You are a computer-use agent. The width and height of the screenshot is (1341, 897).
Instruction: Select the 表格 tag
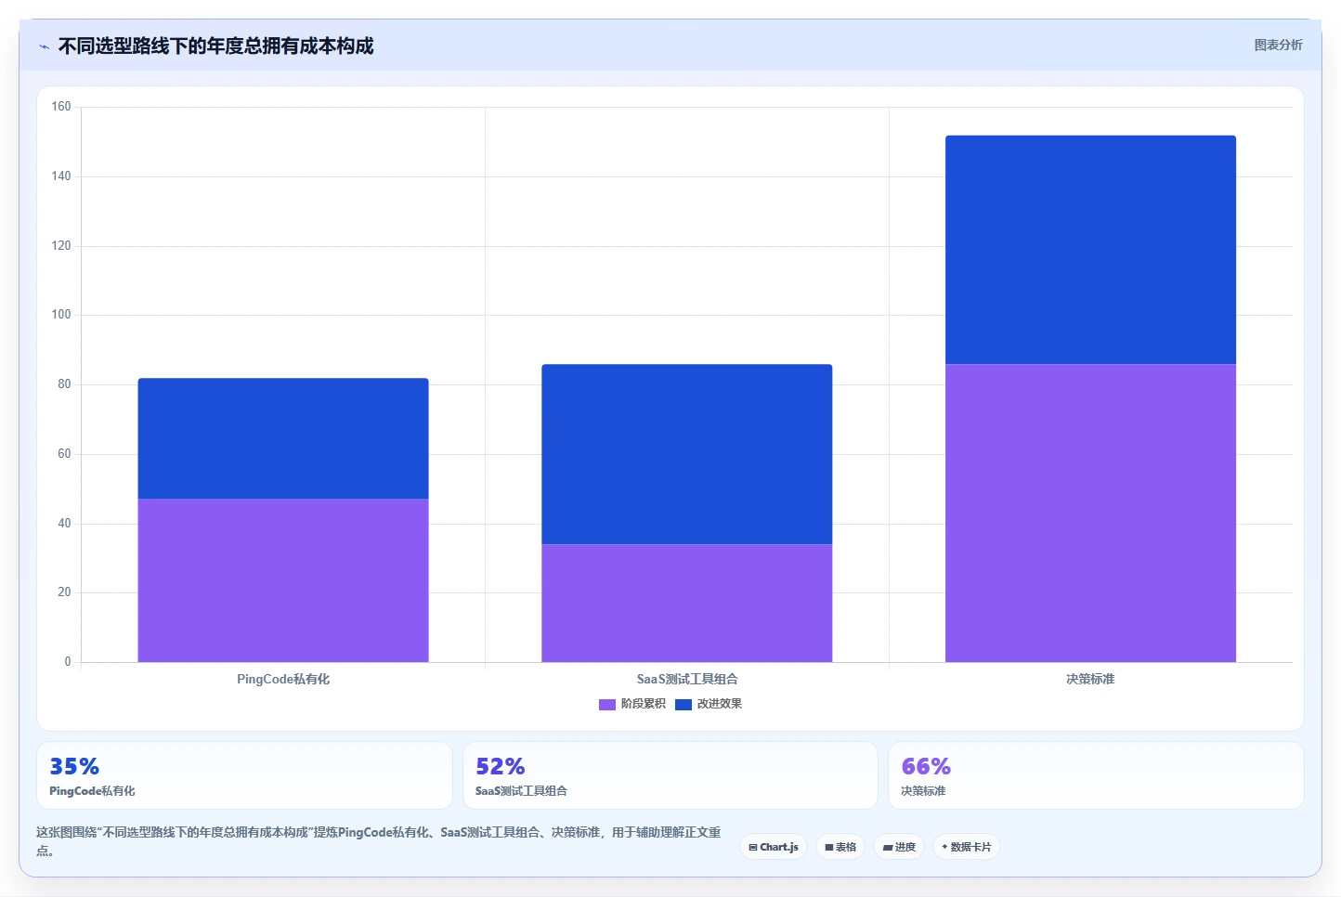click(x=840, y=847)
